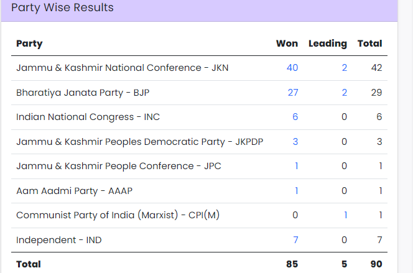Click the Leading column header

tap(328, 44)
